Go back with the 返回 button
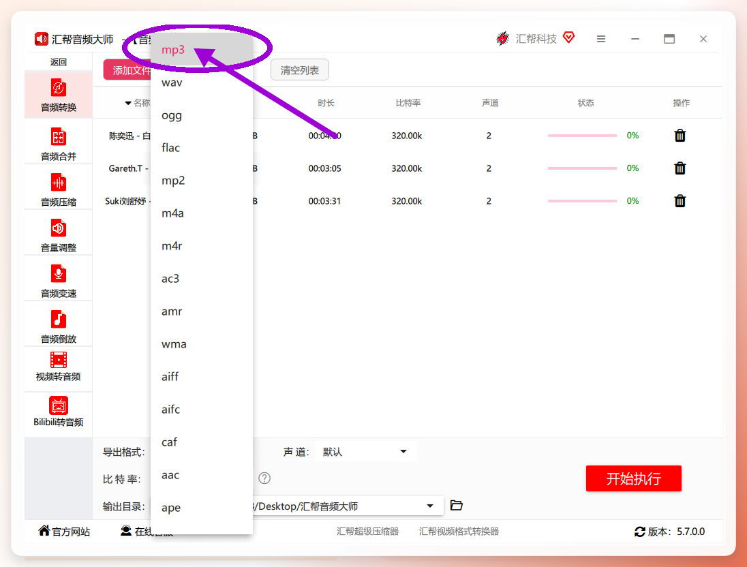Viewport: 747px width, 567px height. point(58,62)
